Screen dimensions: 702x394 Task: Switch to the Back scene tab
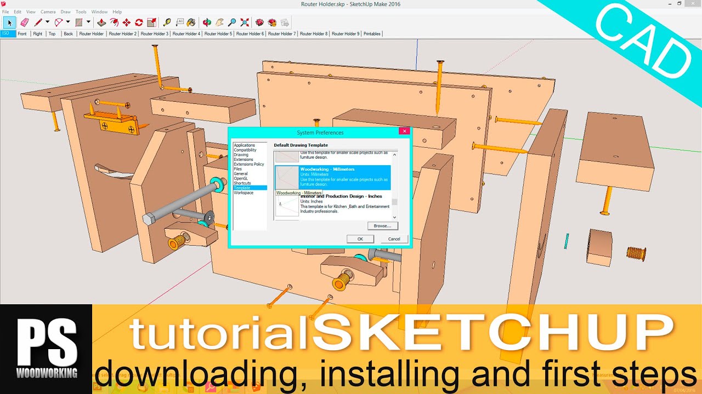point(68,34)
